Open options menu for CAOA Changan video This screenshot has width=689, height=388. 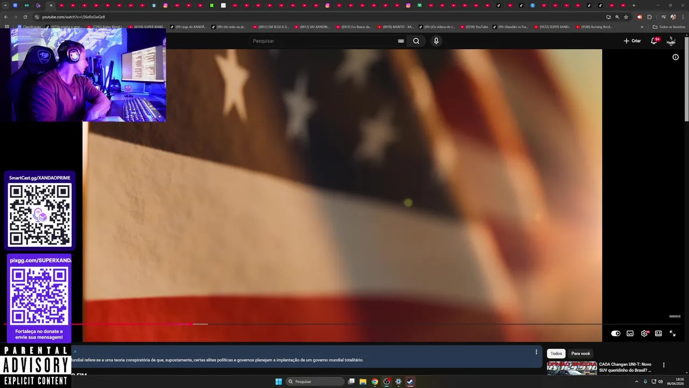pyautogui.click(x=664, y=365)
